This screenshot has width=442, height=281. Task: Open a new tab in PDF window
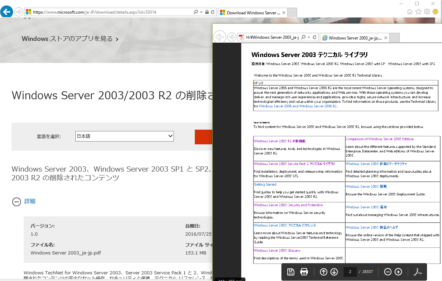[394, 38]
